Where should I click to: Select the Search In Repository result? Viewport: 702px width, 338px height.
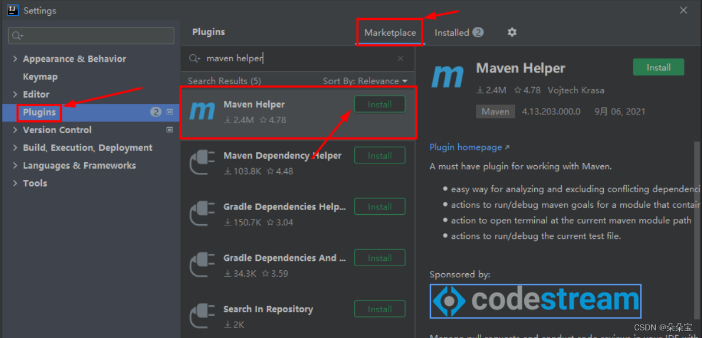tap(298, 315)
